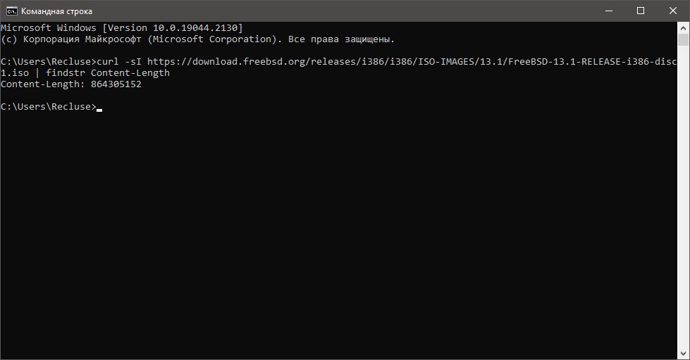
Task: Click the scrollbar up arrow
Action: point(684,28)
